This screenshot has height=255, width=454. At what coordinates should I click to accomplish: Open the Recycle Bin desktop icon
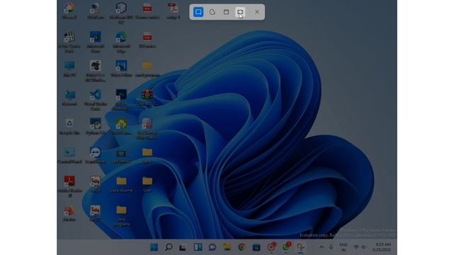click(x=70, y=127)
